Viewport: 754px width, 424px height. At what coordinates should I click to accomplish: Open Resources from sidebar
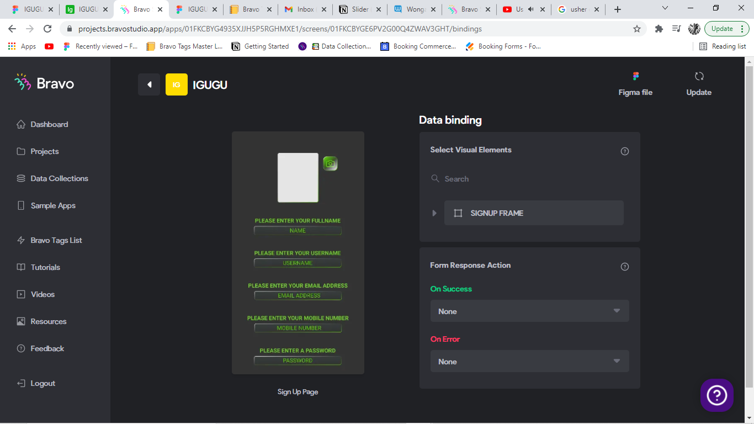point(41,321)
